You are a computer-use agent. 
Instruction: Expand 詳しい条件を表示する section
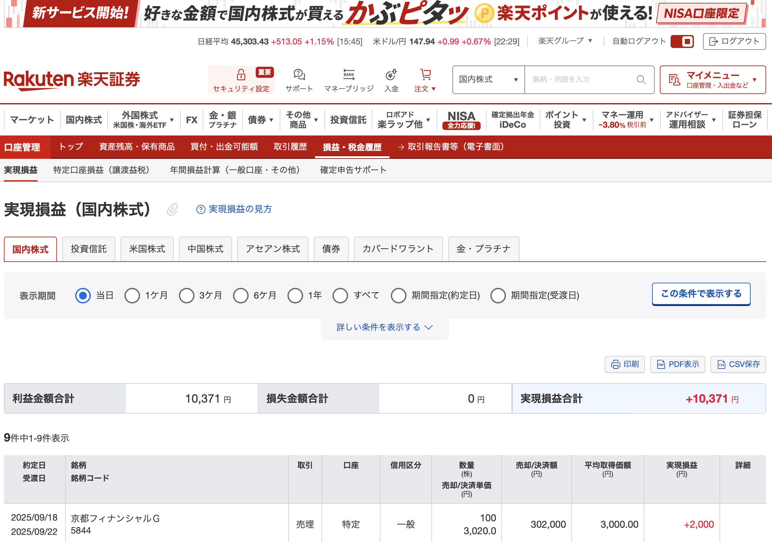(384, 327)
